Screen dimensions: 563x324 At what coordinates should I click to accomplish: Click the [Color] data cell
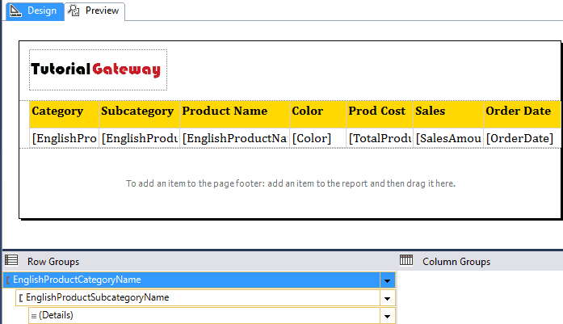tap(317, 138)
